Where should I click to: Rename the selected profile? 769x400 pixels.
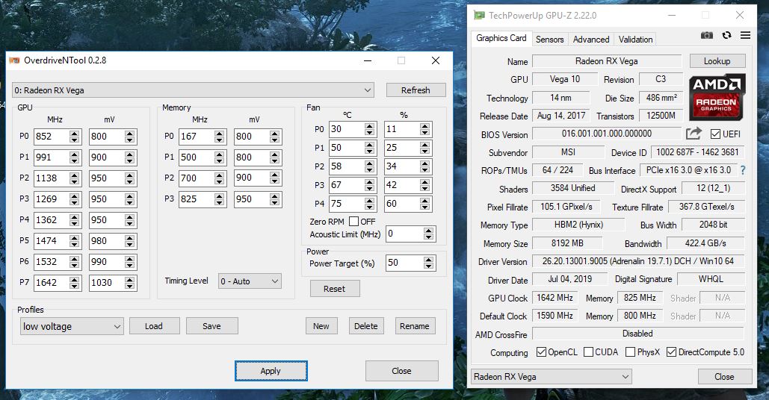point(415,326)
